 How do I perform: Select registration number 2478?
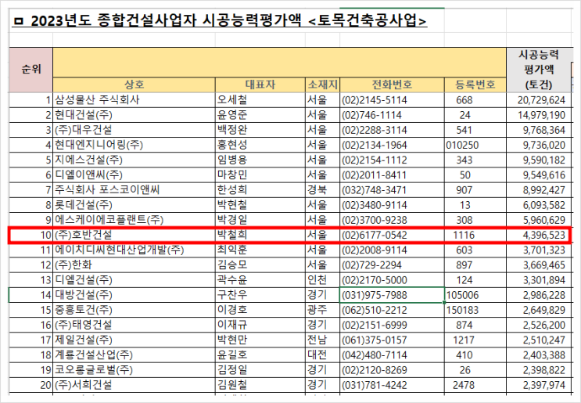(x=475, y=385)
